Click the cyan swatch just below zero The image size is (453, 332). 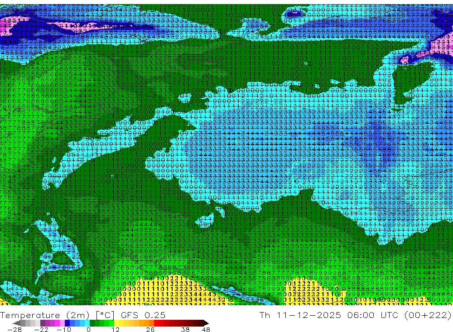click(x=87, y=323)
